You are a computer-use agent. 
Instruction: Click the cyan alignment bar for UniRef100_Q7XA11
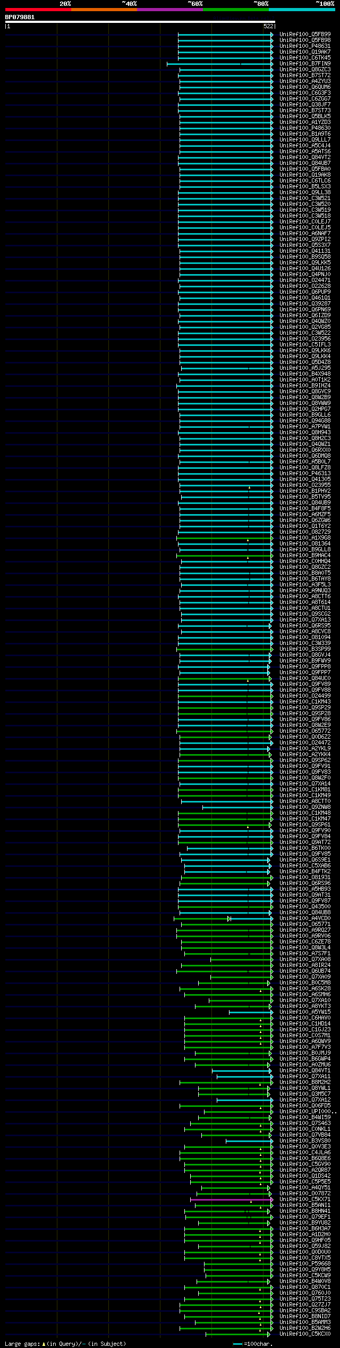(x=245, y=1077)
